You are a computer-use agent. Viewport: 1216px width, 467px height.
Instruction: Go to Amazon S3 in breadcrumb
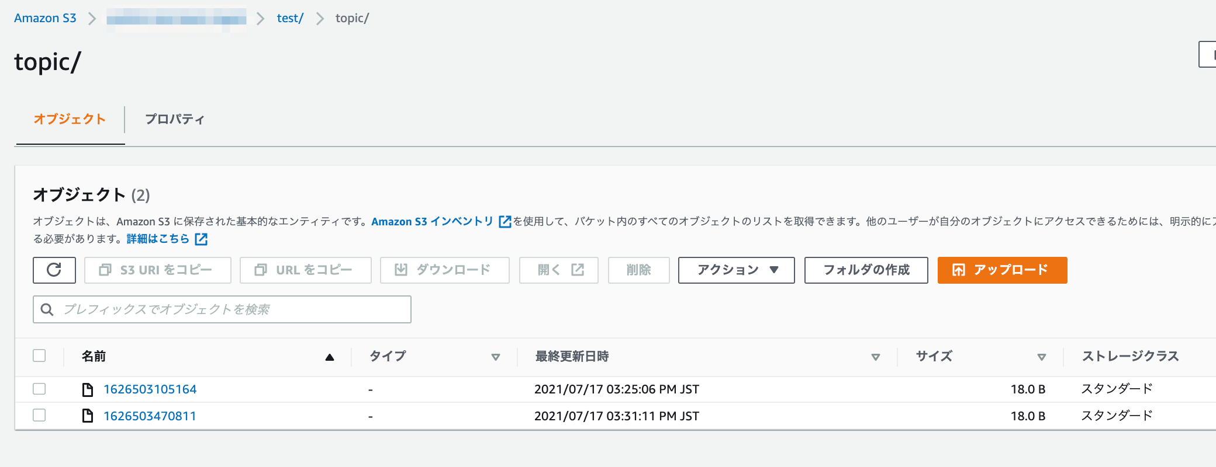point(45,18)
